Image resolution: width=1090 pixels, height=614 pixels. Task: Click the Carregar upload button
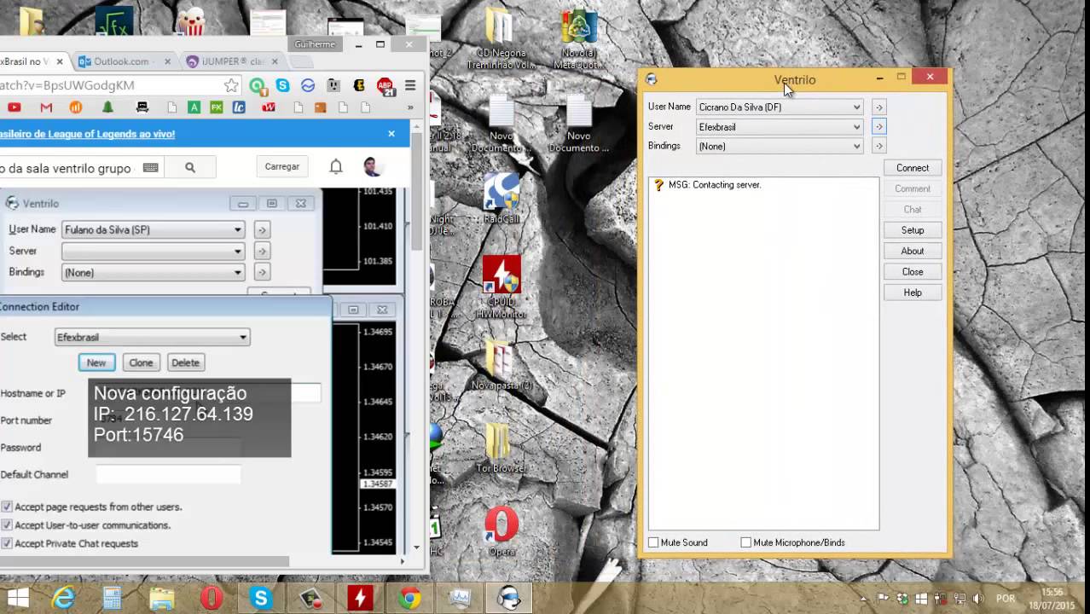coord(281,167)
